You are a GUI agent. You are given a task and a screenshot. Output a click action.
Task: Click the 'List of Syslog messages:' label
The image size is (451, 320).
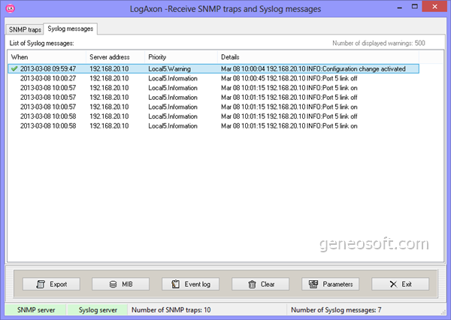41,43
